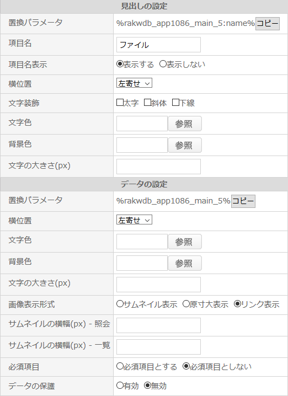The image size is (288, 396).
Task: Enable the 太字 checkbox
Action: click(x=120, y=103)
